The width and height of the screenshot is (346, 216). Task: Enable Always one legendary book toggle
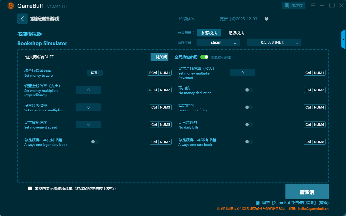click(x=95, y=142)
